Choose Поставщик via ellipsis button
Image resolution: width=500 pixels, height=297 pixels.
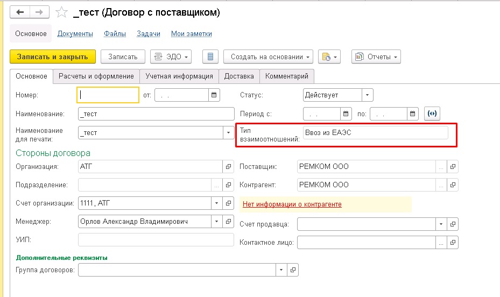tap(441, 167)
